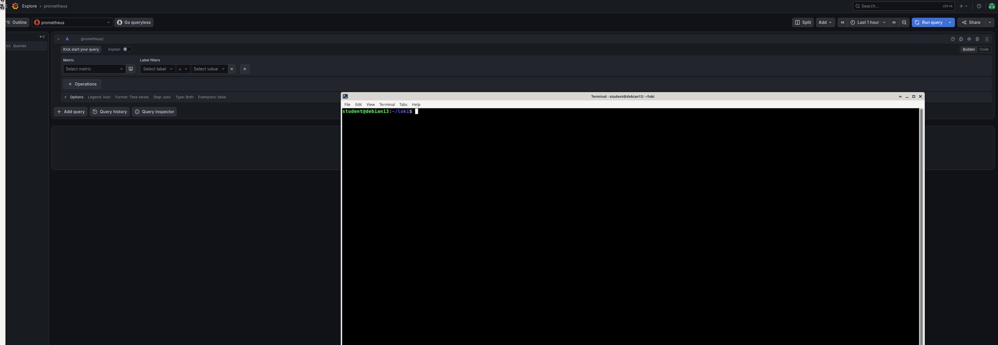998x345 pixels.
Task: Show query A help info icon
Action: pos(953,39)
